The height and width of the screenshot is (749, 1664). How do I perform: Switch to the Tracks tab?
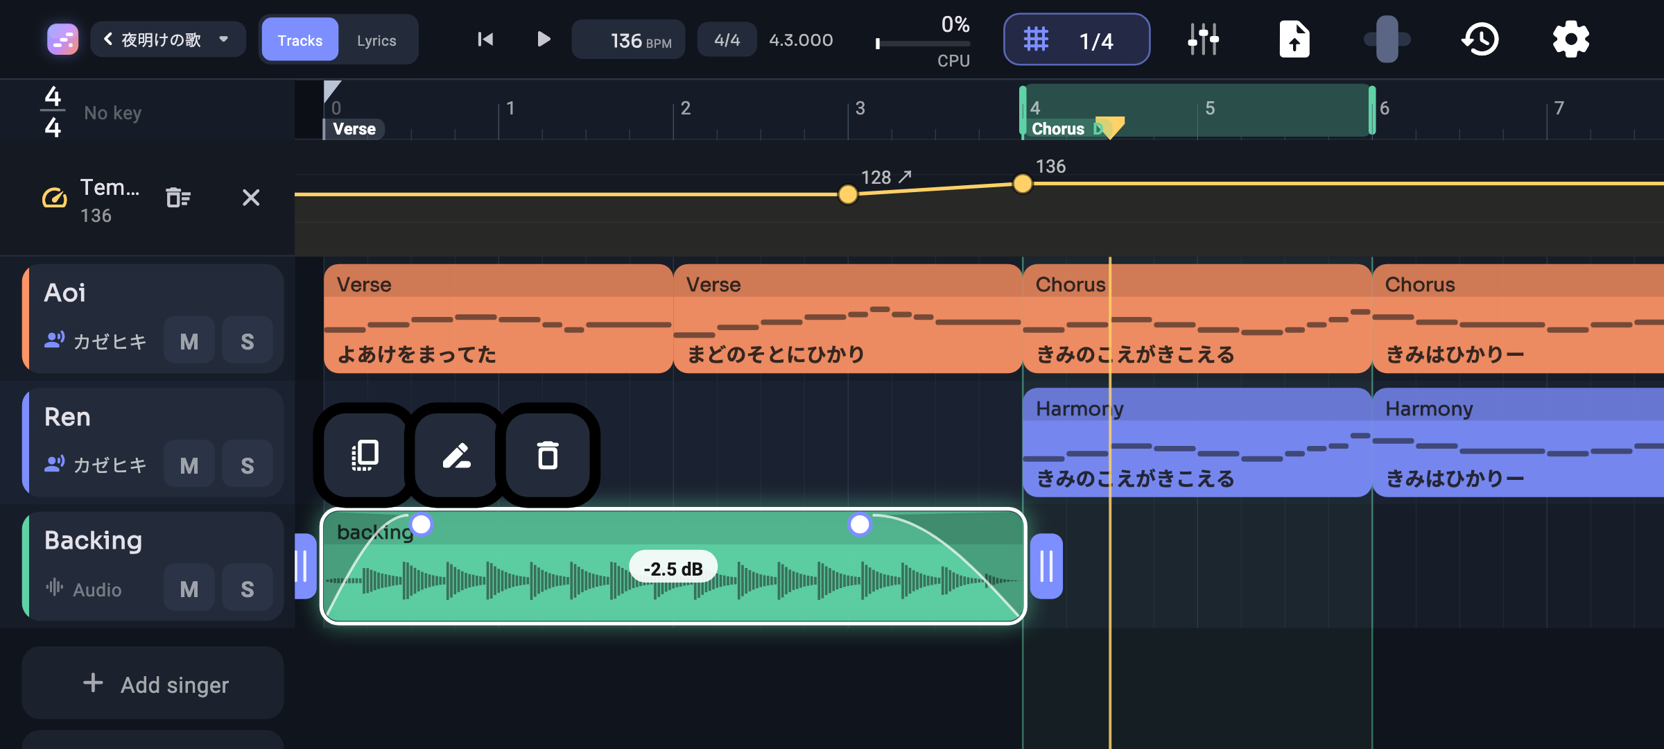pos(300,40)
